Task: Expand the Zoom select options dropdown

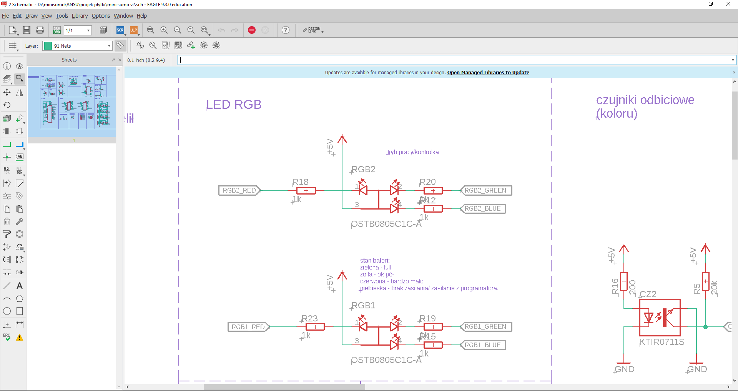Action: (x=209, y=34)
